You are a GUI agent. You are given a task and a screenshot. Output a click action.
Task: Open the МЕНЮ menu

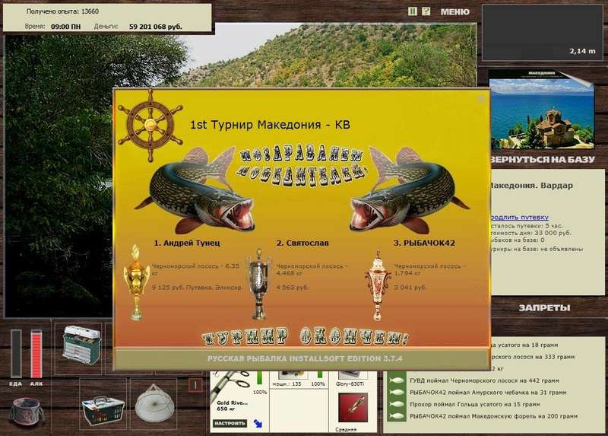click(454, 12)
